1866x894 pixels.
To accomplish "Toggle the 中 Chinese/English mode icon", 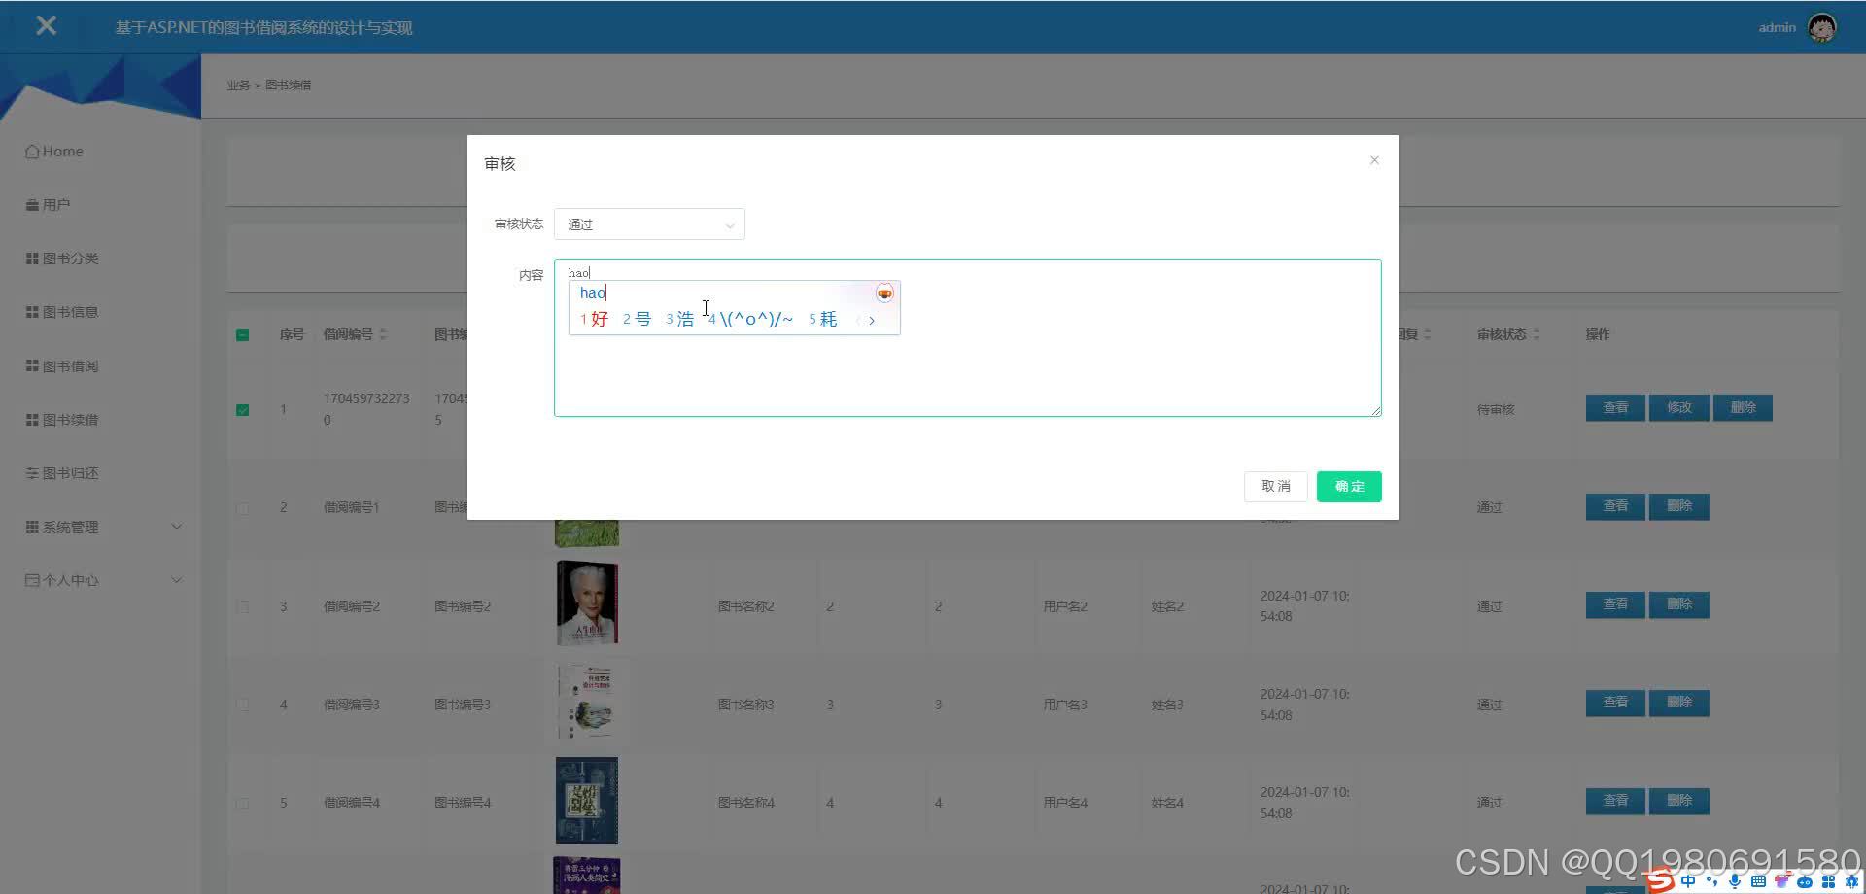I will 1688,881.
